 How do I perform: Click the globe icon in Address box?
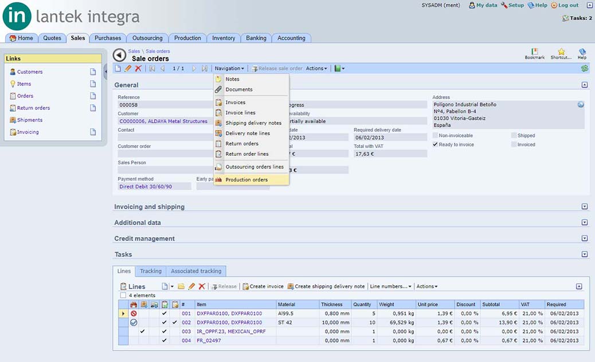(581, 105)
